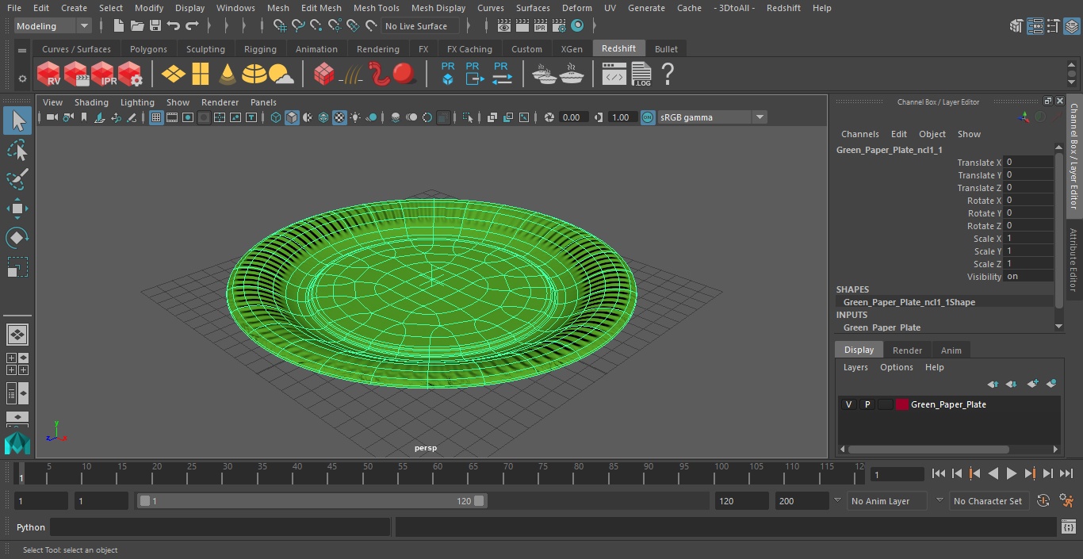Image resolution: width=1083 pixels, height=559 pixels.
Task: Click the red Redshift proxy cube icon
Action: [x=323, y=75]
